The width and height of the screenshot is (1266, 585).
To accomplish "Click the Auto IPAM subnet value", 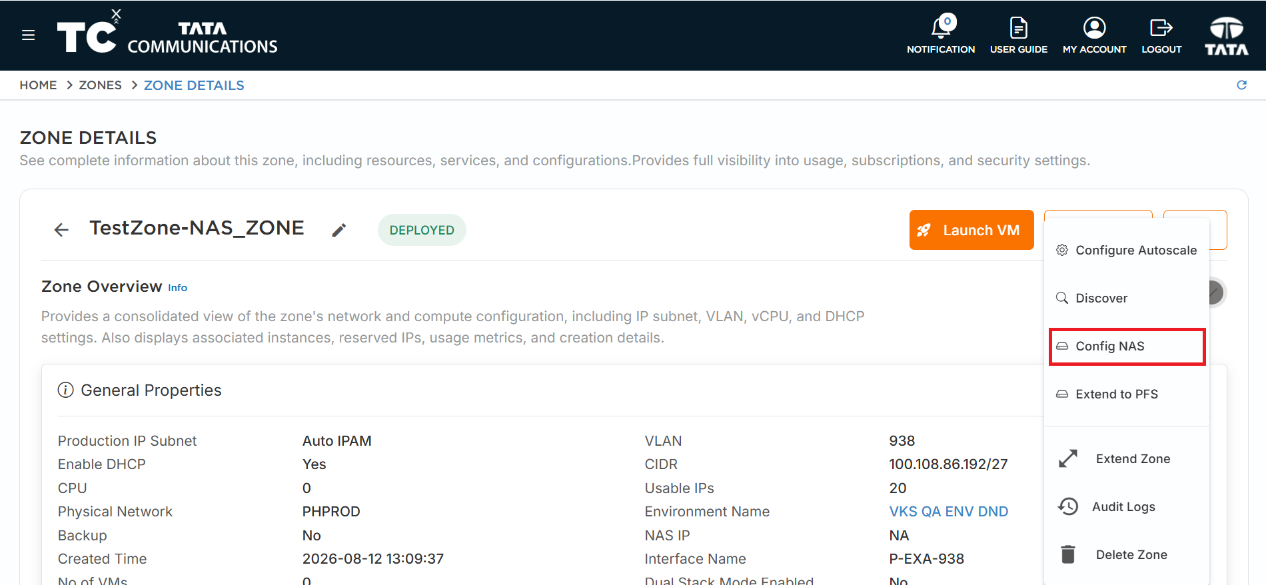I will click(337, 440).
